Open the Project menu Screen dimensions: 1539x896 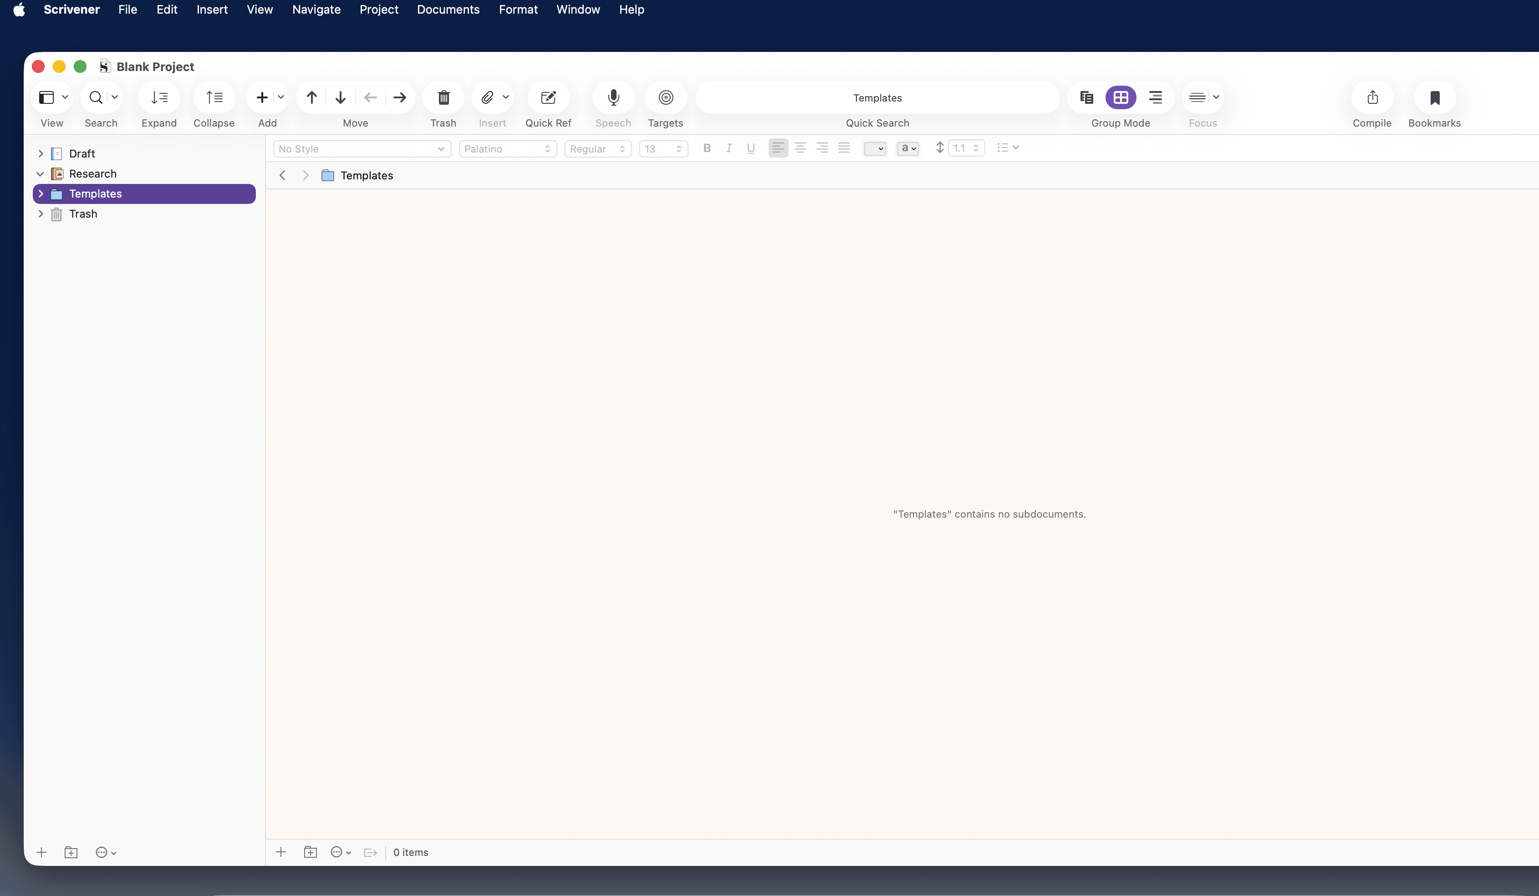click(379, 9)
